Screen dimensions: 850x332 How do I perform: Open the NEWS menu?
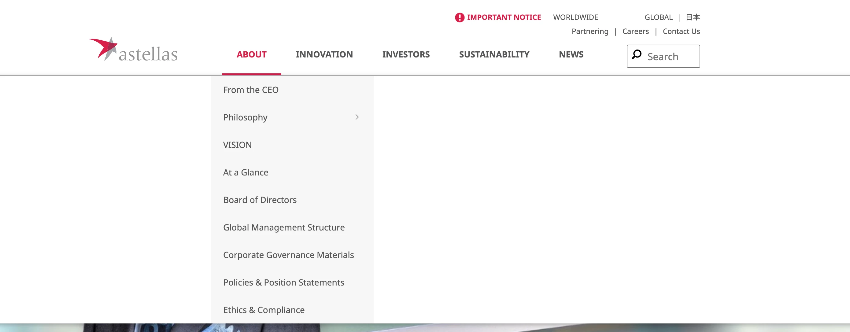pos(571,54)
